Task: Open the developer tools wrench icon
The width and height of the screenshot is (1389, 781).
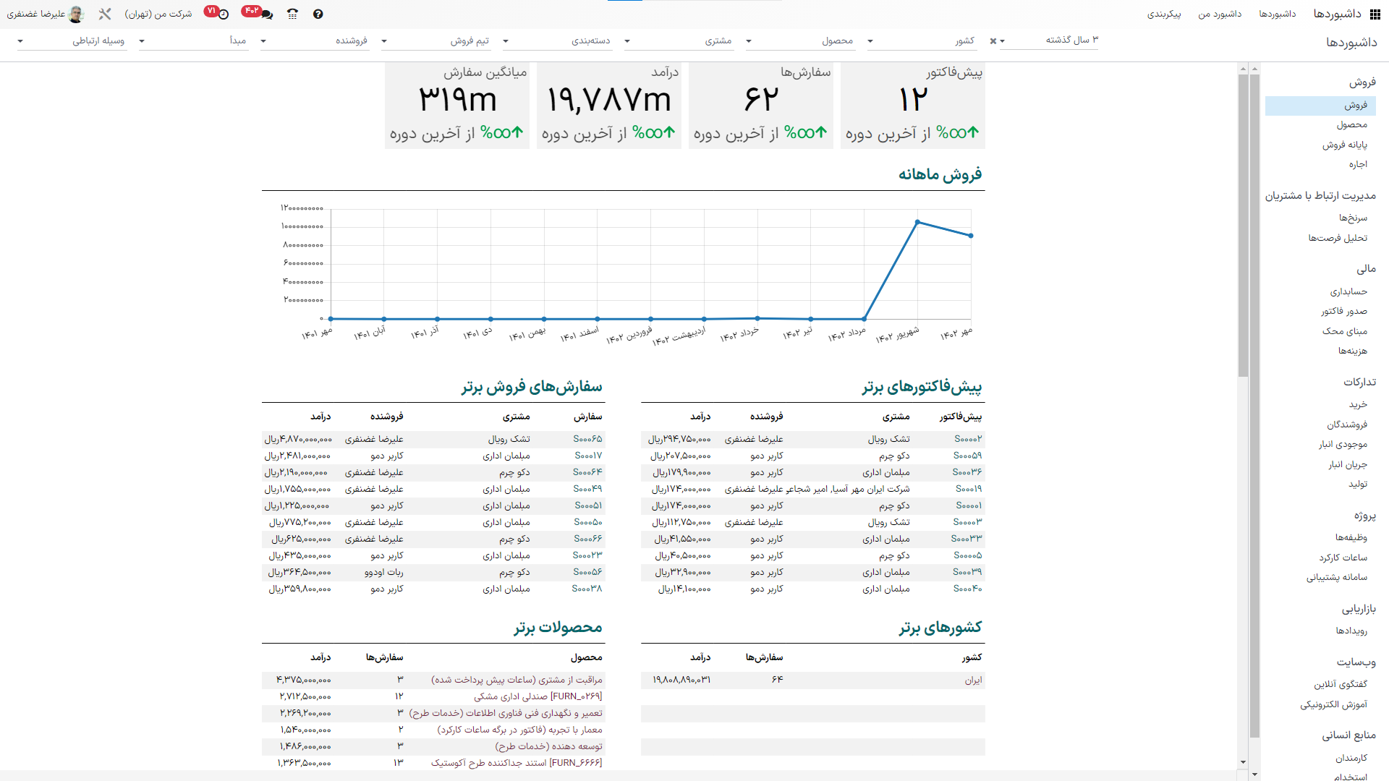Action: coord(105,14)
